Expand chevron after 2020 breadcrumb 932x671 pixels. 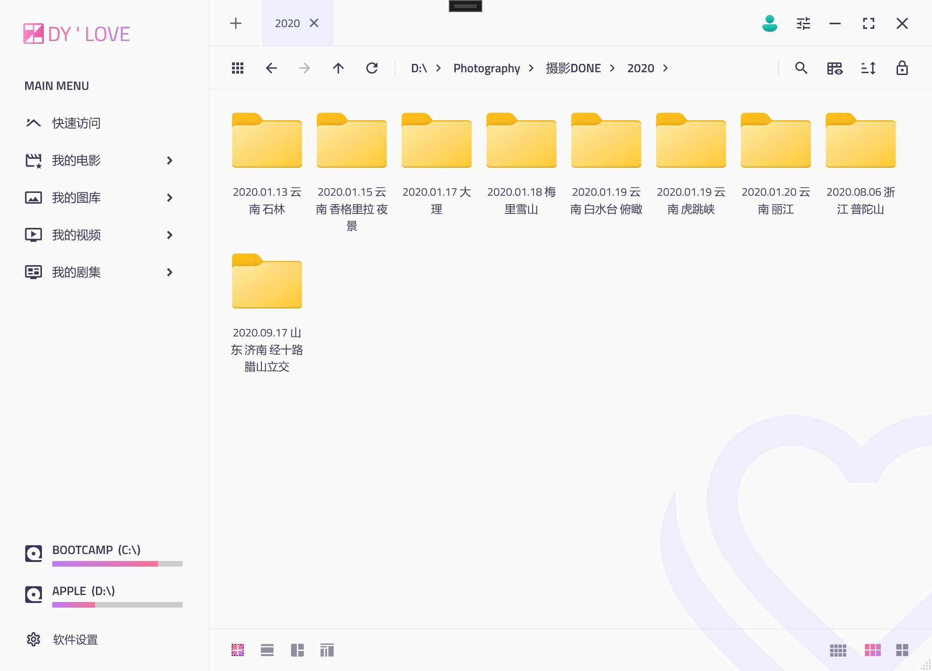coord(665,68)
